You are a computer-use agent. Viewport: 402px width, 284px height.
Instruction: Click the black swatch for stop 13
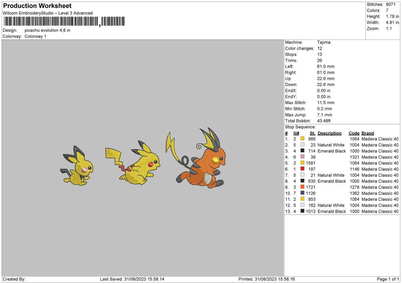click(x=303, y=211)
